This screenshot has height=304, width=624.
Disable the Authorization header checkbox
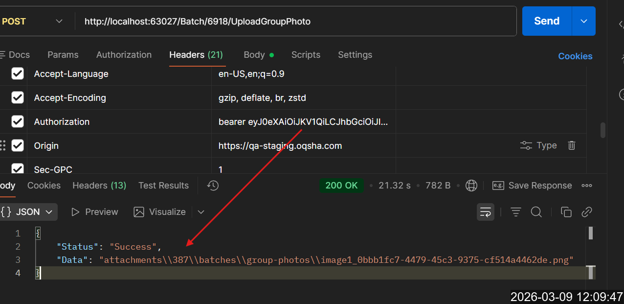(x=18, y=122)
